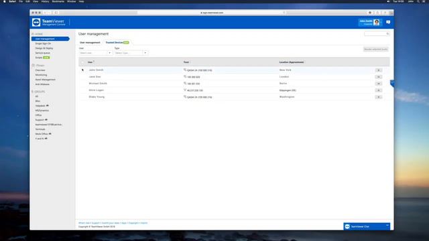Image resolution: width=429 pixels, height=241 pixels.
Task: Open Service queue in sidebar
Action: [42, 53]
